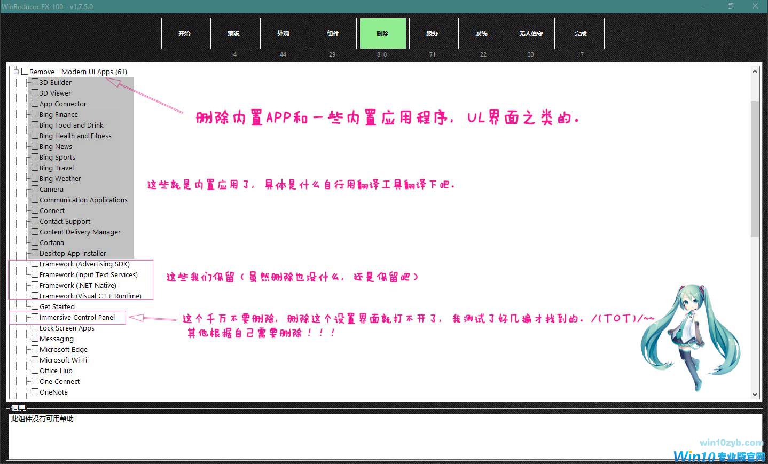Click the app list vertical scrollbar thumb
The image size is (768, 464).
pos(755,169)
